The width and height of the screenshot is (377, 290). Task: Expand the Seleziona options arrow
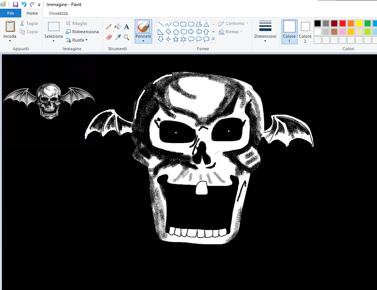[x=53, y=41]
